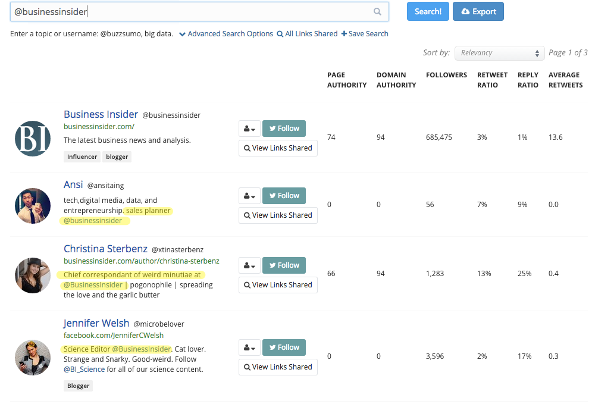View links shared by Ansi

278,215
